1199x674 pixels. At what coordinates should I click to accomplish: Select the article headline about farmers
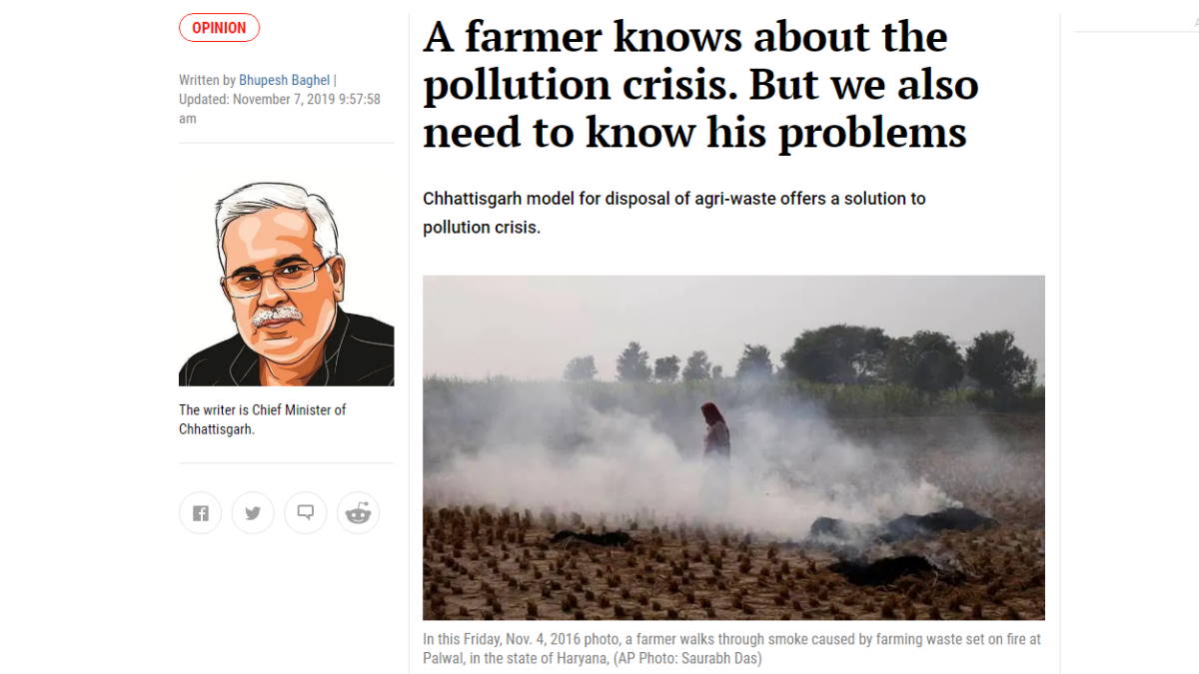tap(700, 84)
